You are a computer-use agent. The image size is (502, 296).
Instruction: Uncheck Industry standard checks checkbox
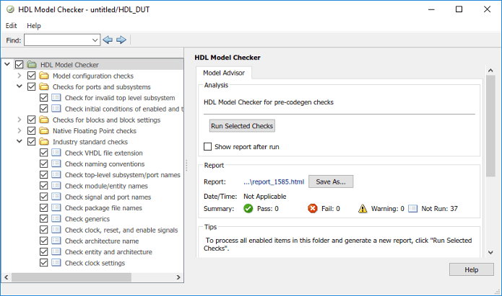coord(31,142)
